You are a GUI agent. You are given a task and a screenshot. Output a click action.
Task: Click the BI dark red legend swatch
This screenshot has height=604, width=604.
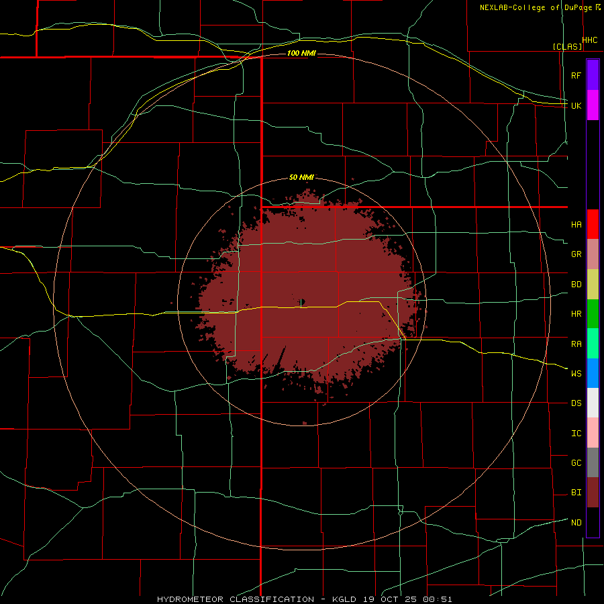[x=593, y=493]
